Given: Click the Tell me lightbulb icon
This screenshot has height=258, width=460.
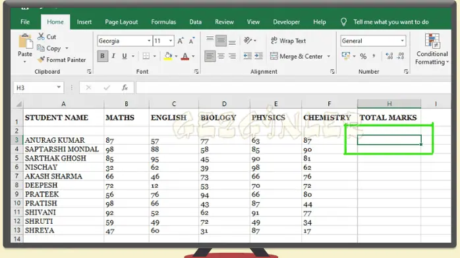Looking at the screenshot, I should pyautogui.click(x=343, y=22).
